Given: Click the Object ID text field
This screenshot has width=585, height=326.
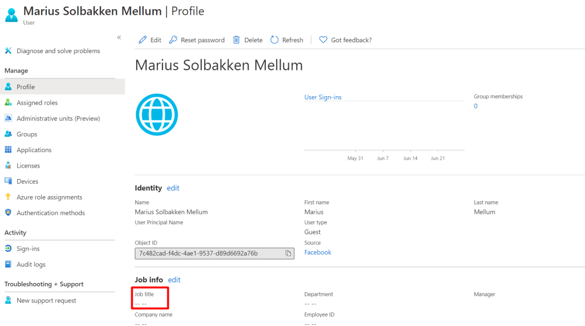Looking at the screenshot, I should tap(209, 253).
